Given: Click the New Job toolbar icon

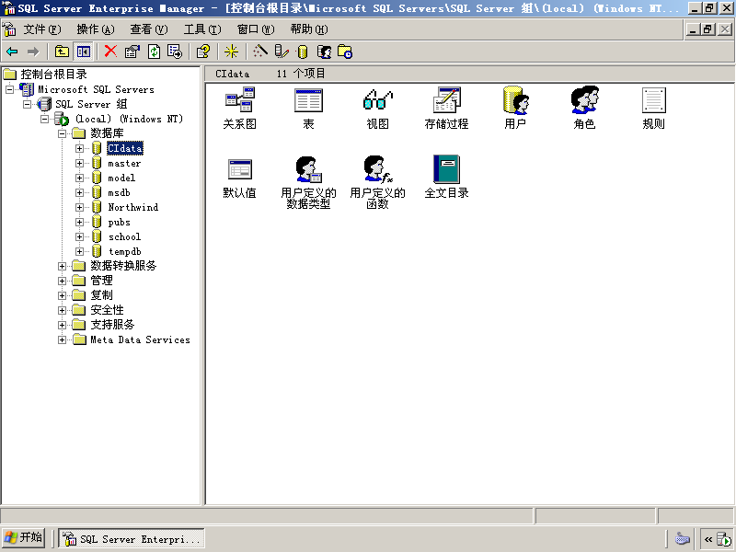Looking at the screenshot, I should pos(345,52).
